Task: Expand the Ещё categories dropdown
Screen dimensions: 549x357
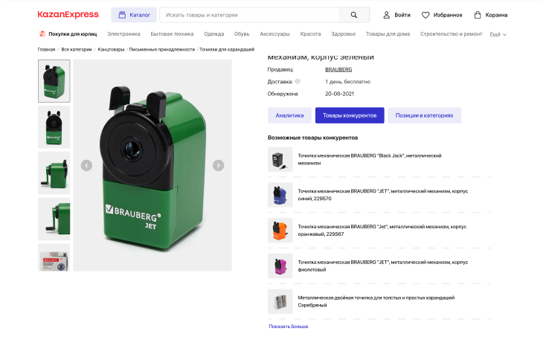Action: (498, 34)
